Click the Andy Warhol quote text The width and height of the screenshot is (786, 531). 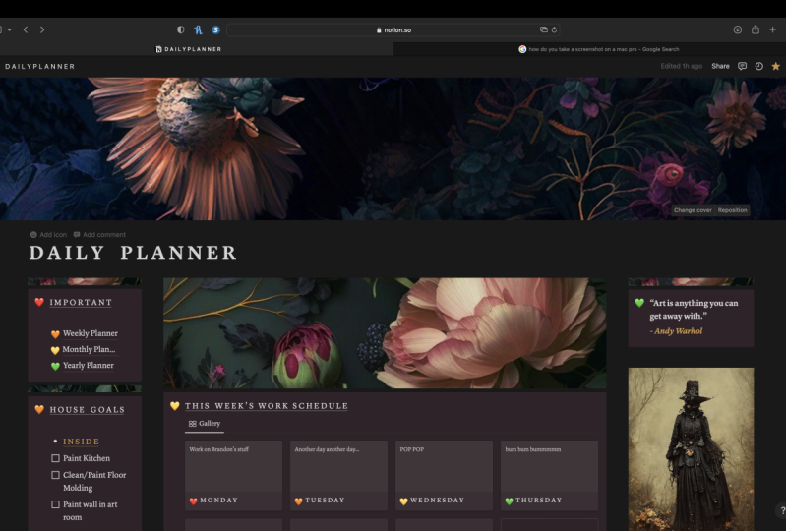tap(694, 310)
